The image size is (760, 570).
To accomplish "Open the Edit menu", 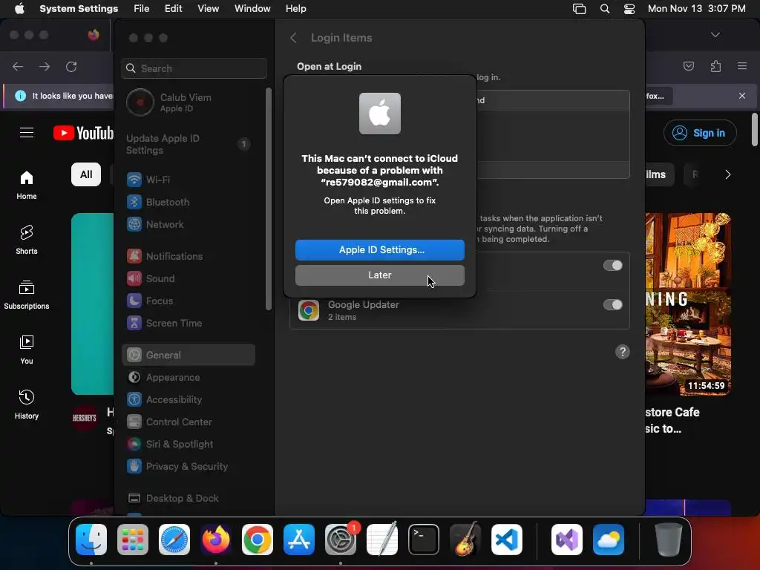I will (x=173, y=9).
